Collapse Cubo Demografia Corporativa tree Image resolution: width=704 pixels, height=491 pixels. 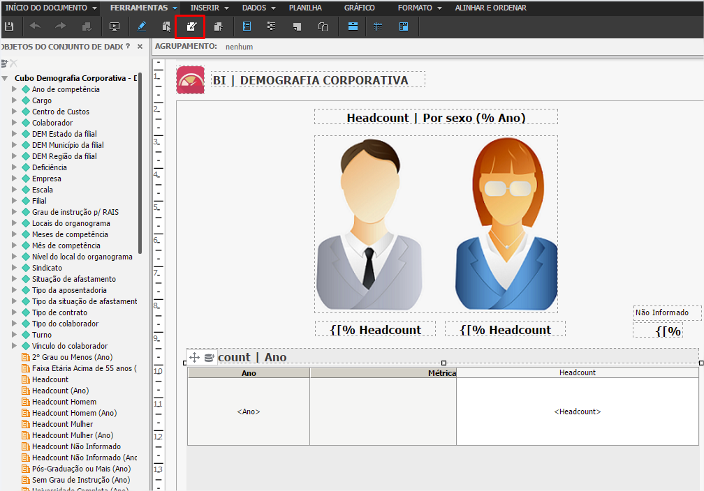tap(6, 78)
